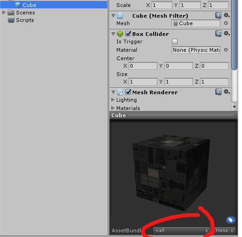
Task: Open Mesh Renderer settings gear menu
Action: click(x=227, y=92)
